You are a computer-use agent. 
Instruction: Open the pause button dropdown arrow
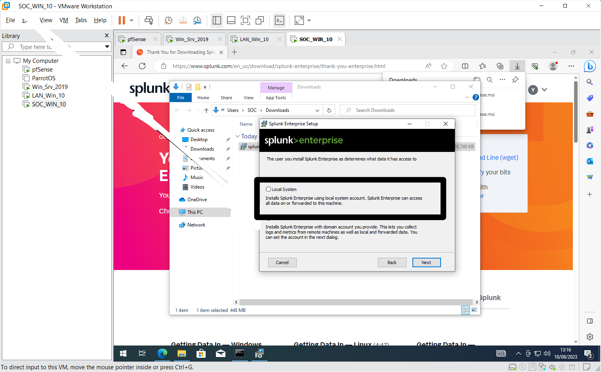pos(132,20)
